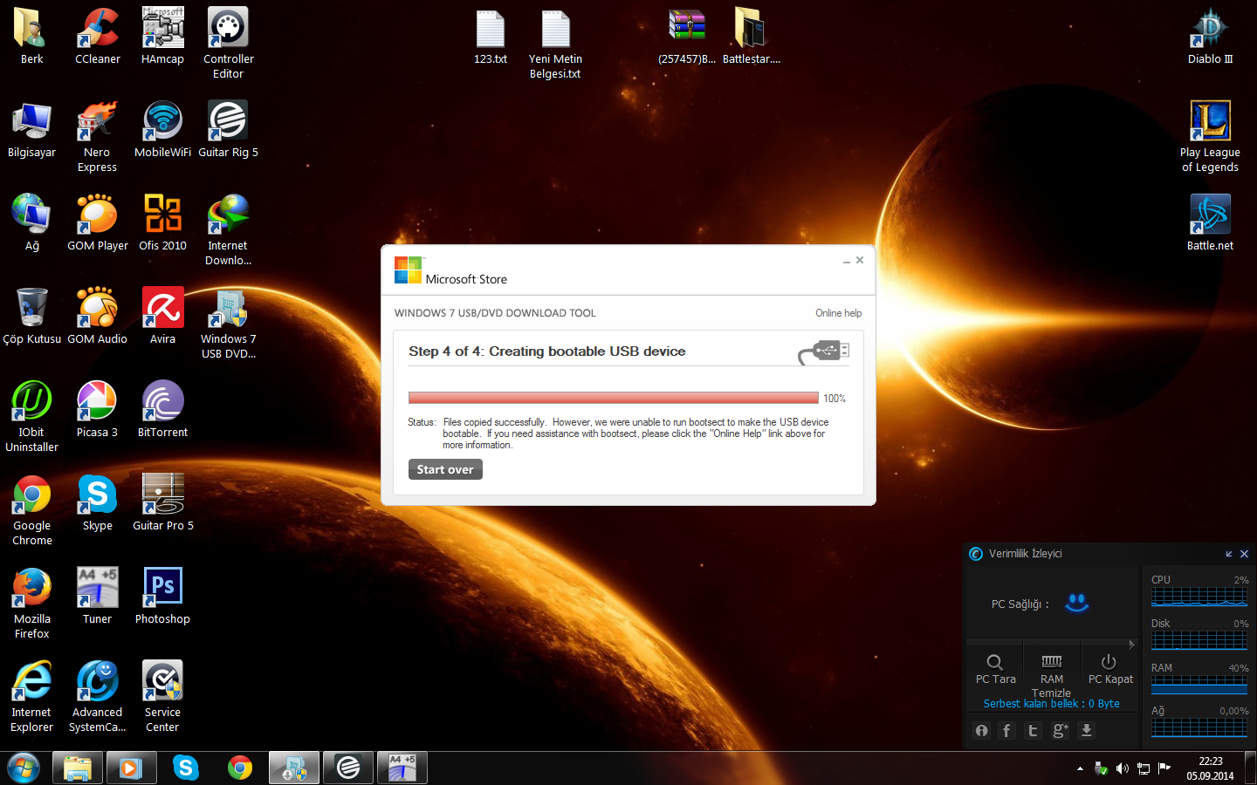Close the Windows 7 USB/DVD tool window
Viewport: 1257px width, 785px height.
[x=860, y=260]
